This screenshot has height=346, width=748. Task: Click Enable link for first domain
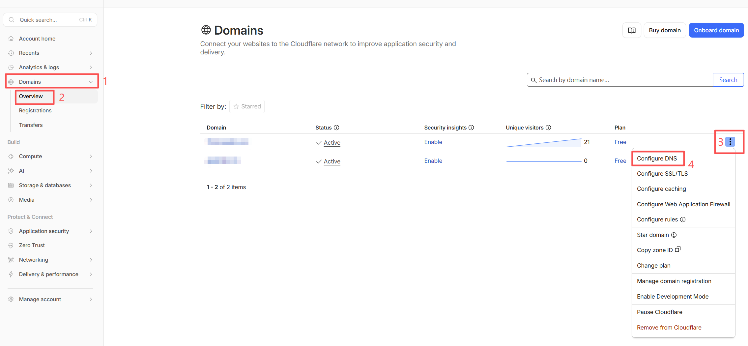[x=433, y=142]
